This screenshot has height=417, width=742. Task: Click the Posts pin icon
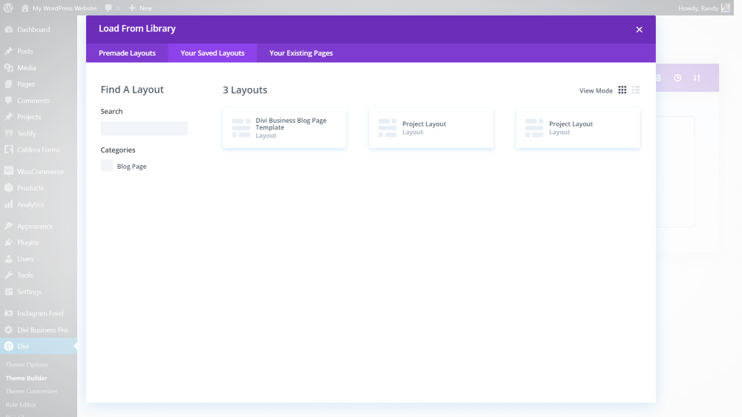pyautogui.click(x=8, y=51)
